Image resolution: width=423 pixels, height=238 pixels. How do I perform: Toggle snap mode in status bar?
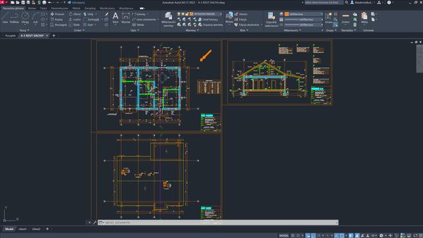tap(298, 235)
